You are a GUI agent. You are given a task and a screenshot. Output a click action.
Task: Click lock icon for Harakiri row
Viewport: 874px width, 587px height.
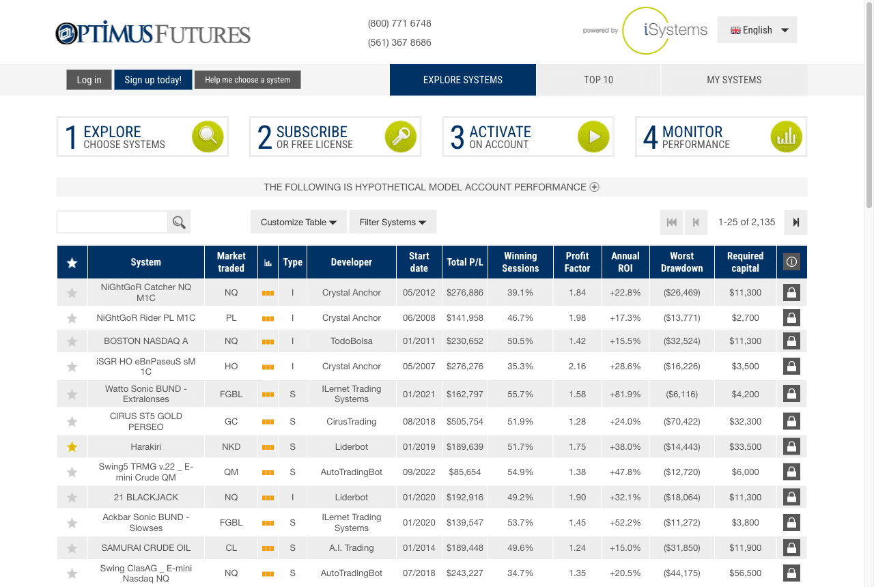791,447
